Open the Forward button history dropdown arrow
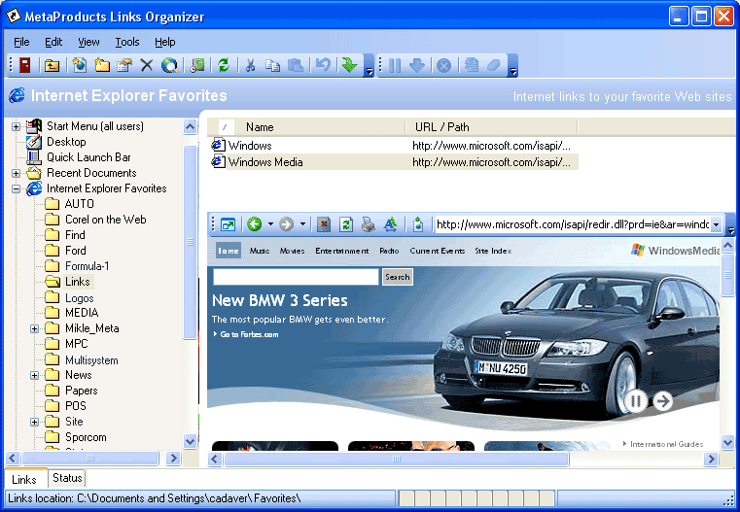Screen dimensions: 740x512 tap(302, 224)
